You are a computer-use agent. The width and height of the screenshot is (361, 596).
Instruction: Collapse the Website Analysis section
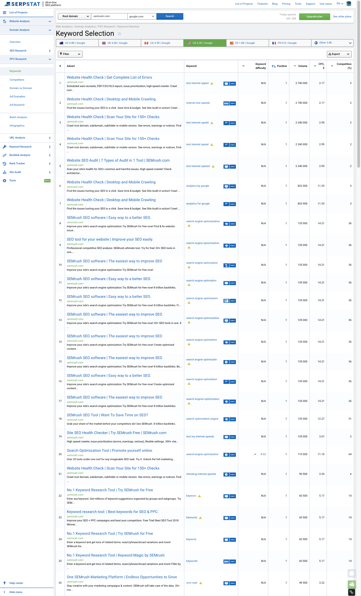(50, 21)
